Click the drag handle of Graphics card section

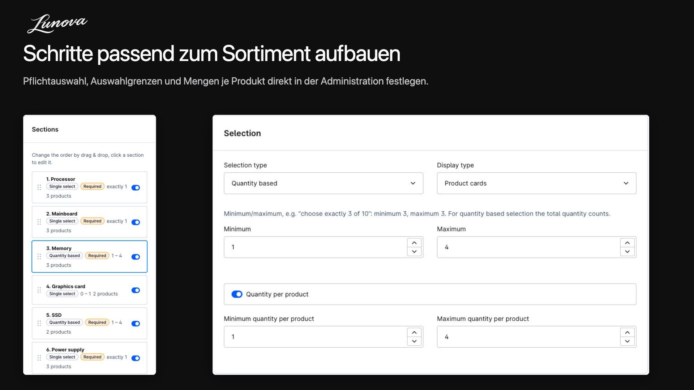click(x=39, y=290)
